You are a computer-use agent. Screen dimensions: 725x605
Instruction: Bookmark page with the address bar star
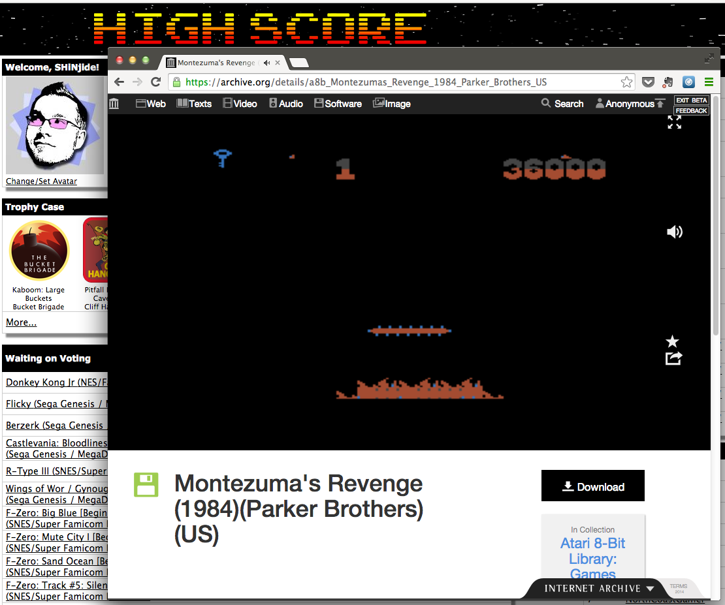[x=626, y=82]
